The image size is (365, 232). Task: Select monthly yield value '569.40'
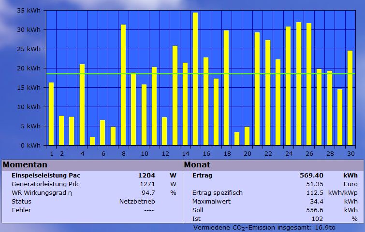311,176
